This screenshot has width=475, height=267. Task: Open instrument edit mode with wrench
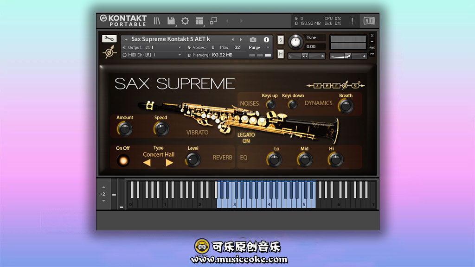109,39
